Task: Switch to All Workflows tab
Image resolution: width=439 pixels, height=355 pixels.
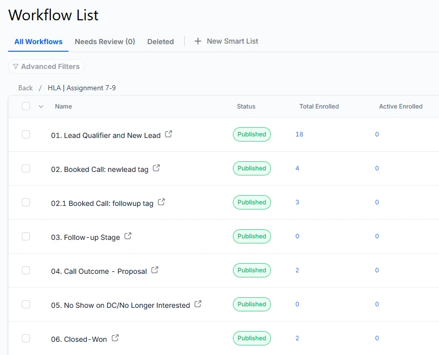Action: coord(39,42)
